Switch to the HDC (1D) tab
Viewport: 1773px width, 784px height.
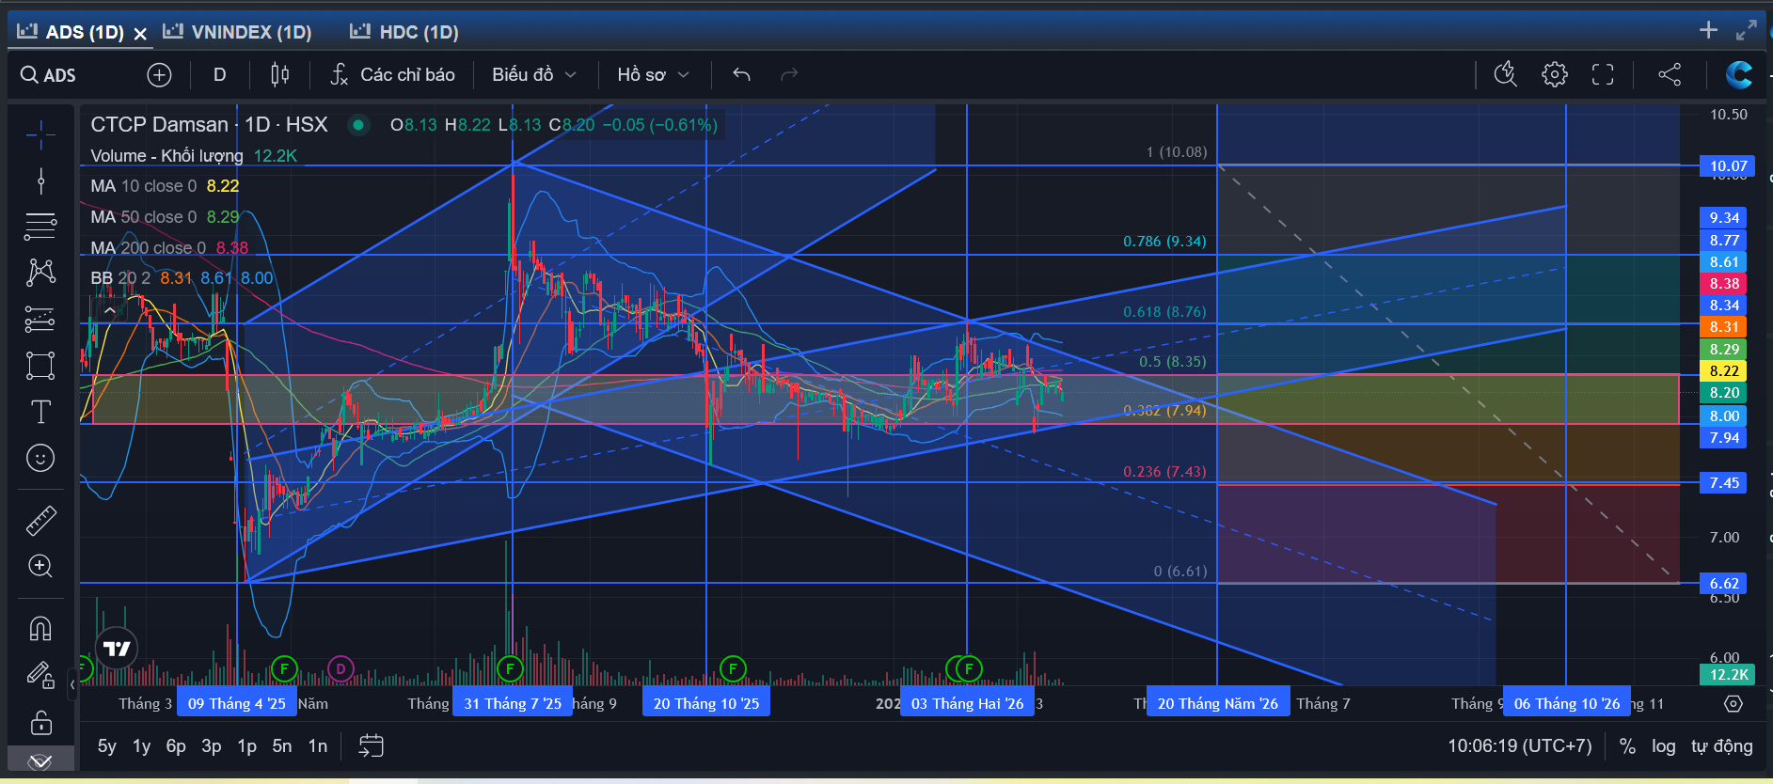pyautogui.click(x=405, y=32)
